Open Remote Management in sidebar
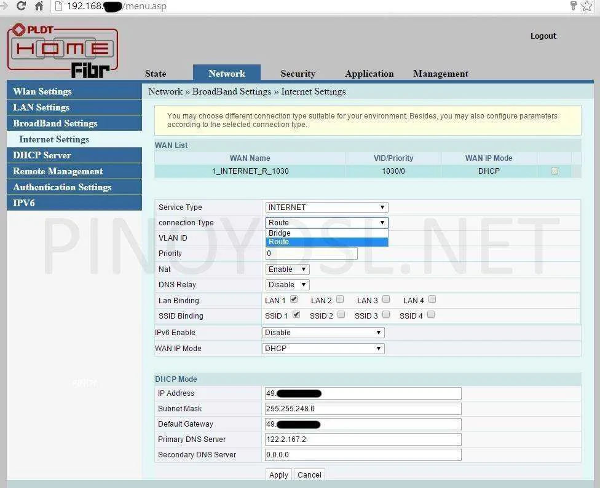This screenshot has height=488, width=600. 74,171
